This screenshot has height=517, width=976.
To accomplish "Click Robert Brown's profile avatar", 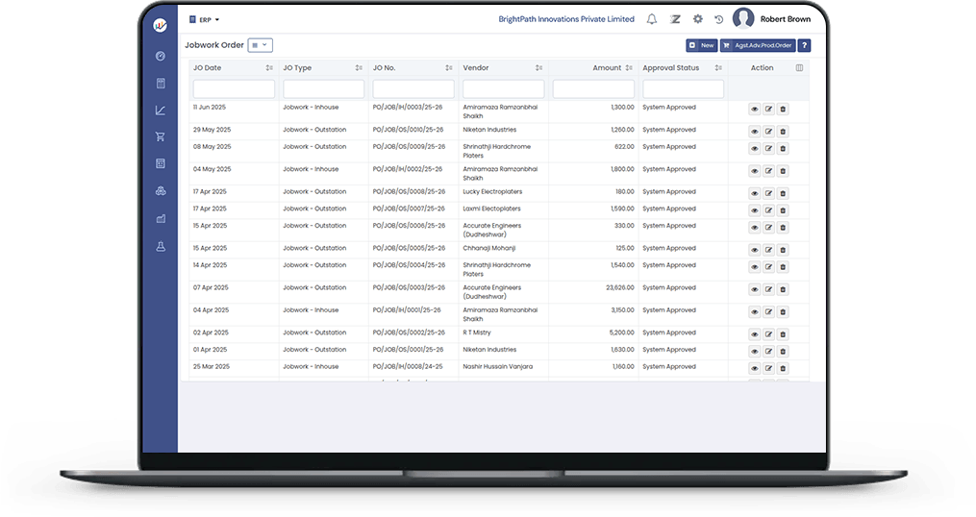I will coord(743,18).
